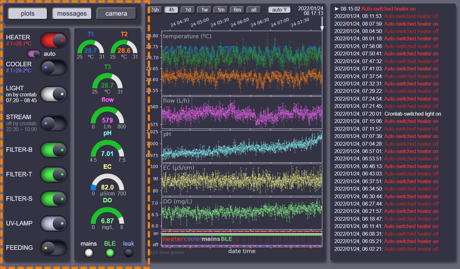This screenshot has height=269, width=460.
Task: Click the 07:20:01 Crontab-switched light on message
Action: [x=388, y=114]
